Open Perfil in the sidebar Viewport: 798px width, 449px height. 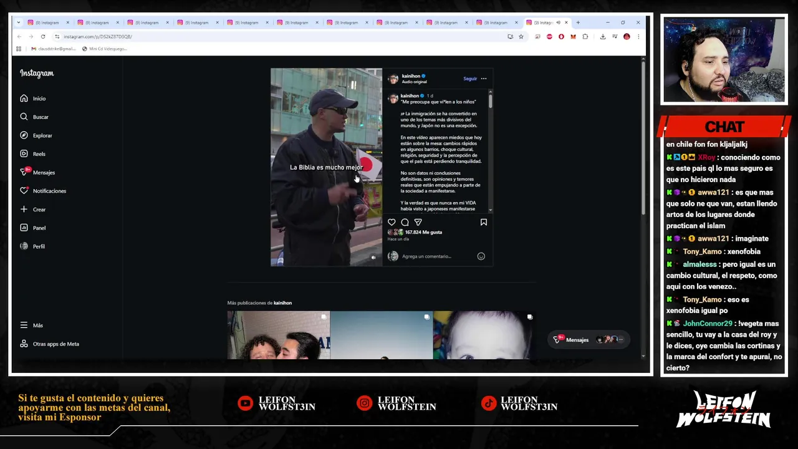coord(32,246)
